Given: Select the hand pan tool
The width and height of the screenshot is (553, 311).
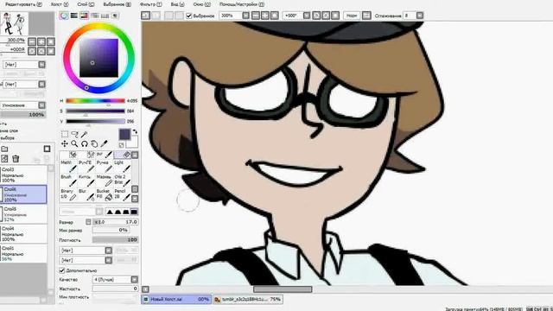Looking at the screenshot, I should (x=94, y=143).
